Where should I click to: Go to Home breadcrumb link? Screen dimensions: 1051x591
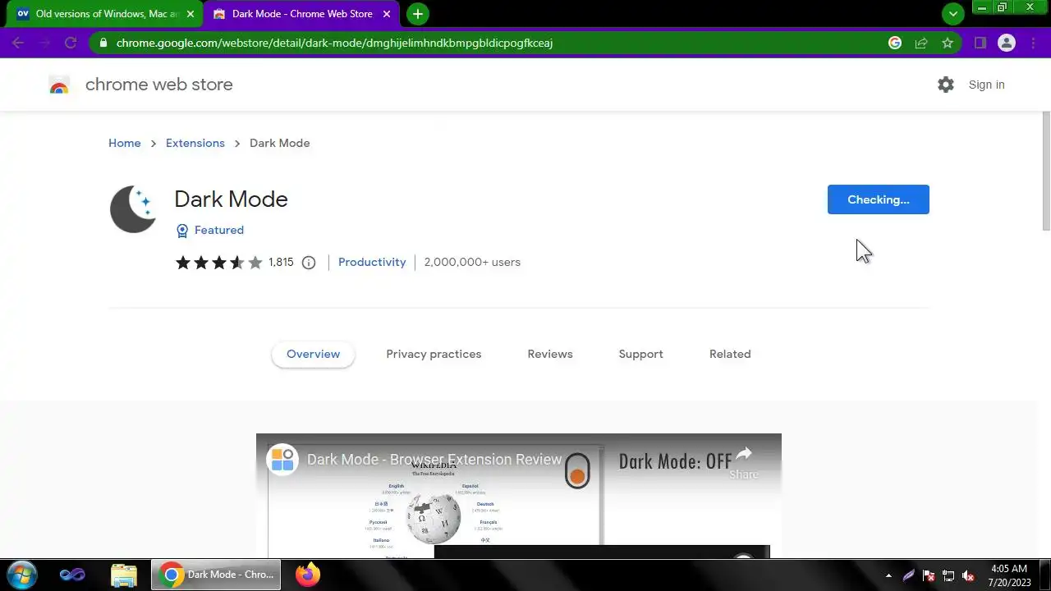[x=125, y=143]
